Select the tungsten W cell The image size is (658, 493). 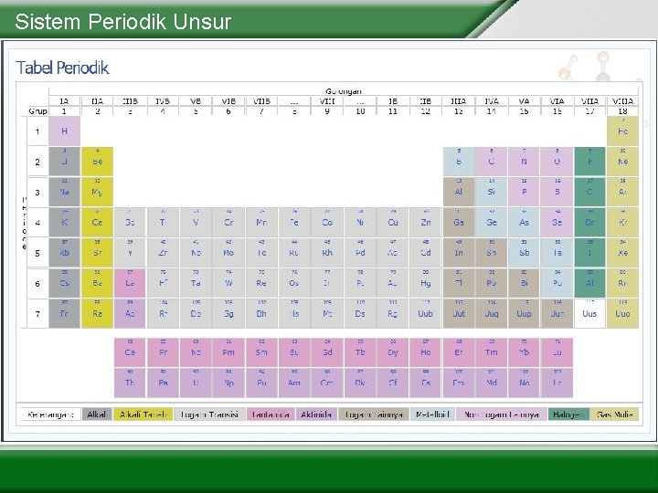coord(228,283)
